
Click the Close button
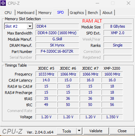[x=122, y=131]
